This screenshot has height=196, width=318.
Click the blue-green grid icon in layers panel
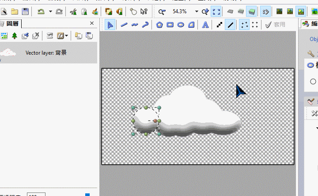(x=4, y=36)
